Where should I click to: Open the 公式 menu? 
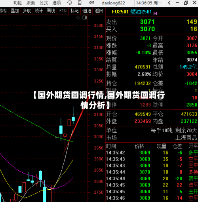click(x=44, y=3)
